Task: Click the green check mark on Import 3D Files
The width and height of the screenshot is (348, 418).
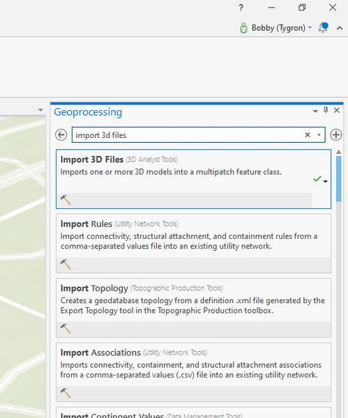Action: point(317,179)
